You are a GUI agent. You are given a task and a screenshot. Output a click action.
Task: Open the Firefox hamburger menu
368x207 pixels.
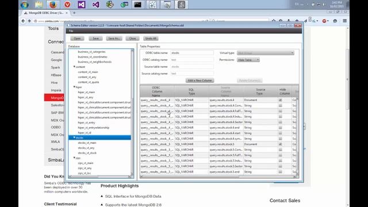344,21
